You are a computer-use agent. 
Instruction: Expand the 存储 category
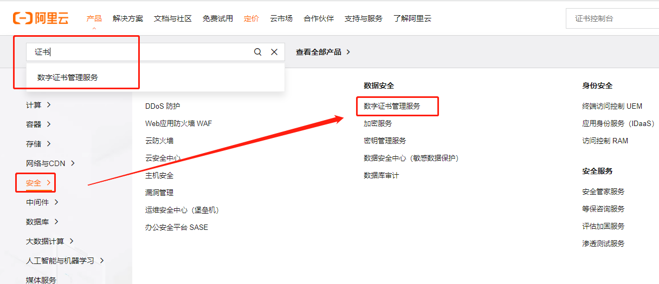tap(38, 144)
